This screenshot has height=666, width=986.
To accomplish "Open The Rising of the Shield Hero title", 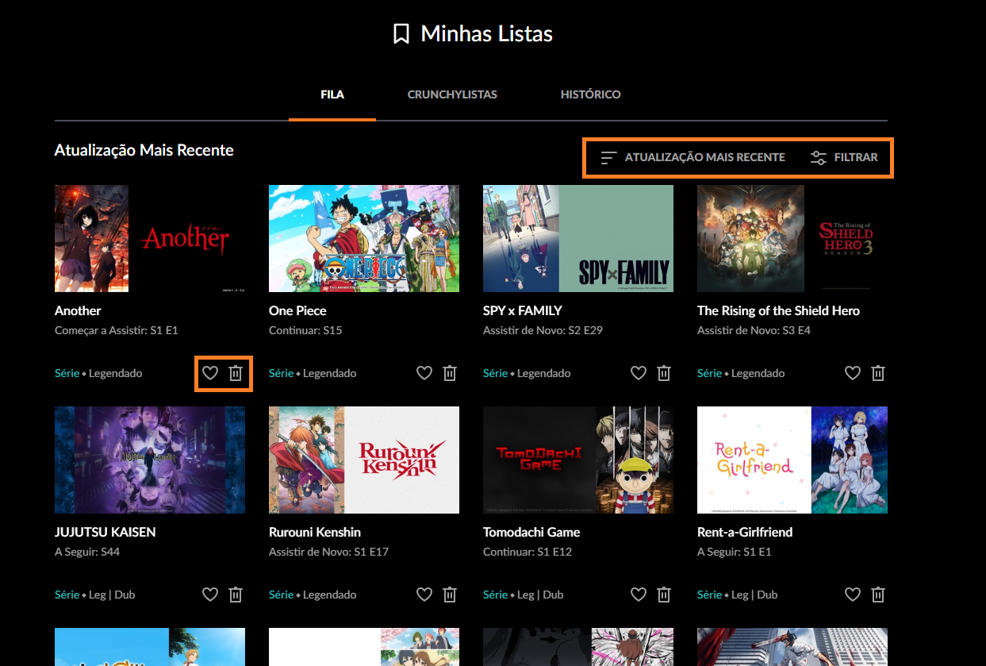I will 778,310.
